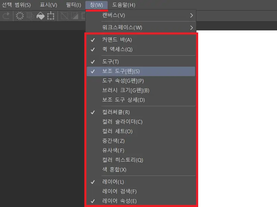Click the Deselect icon in toolbar

[64, 16]
